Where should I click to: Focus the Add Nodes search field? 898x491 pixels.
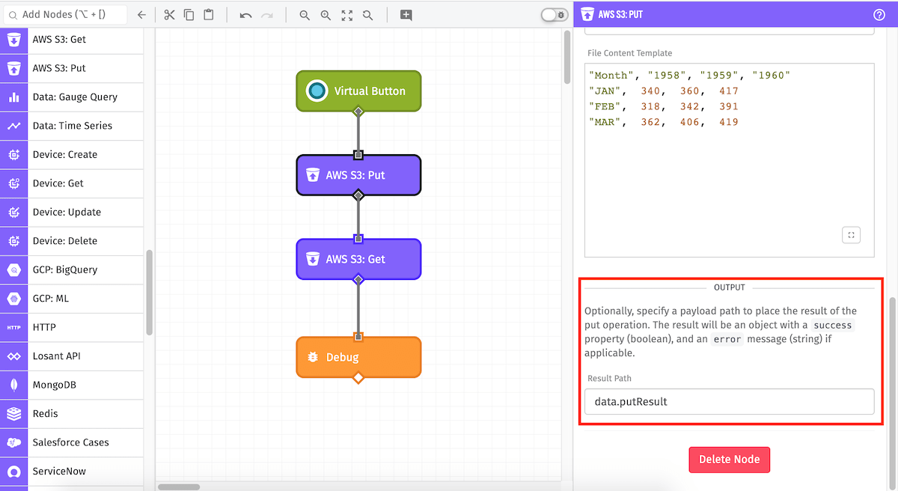[65, 14]
